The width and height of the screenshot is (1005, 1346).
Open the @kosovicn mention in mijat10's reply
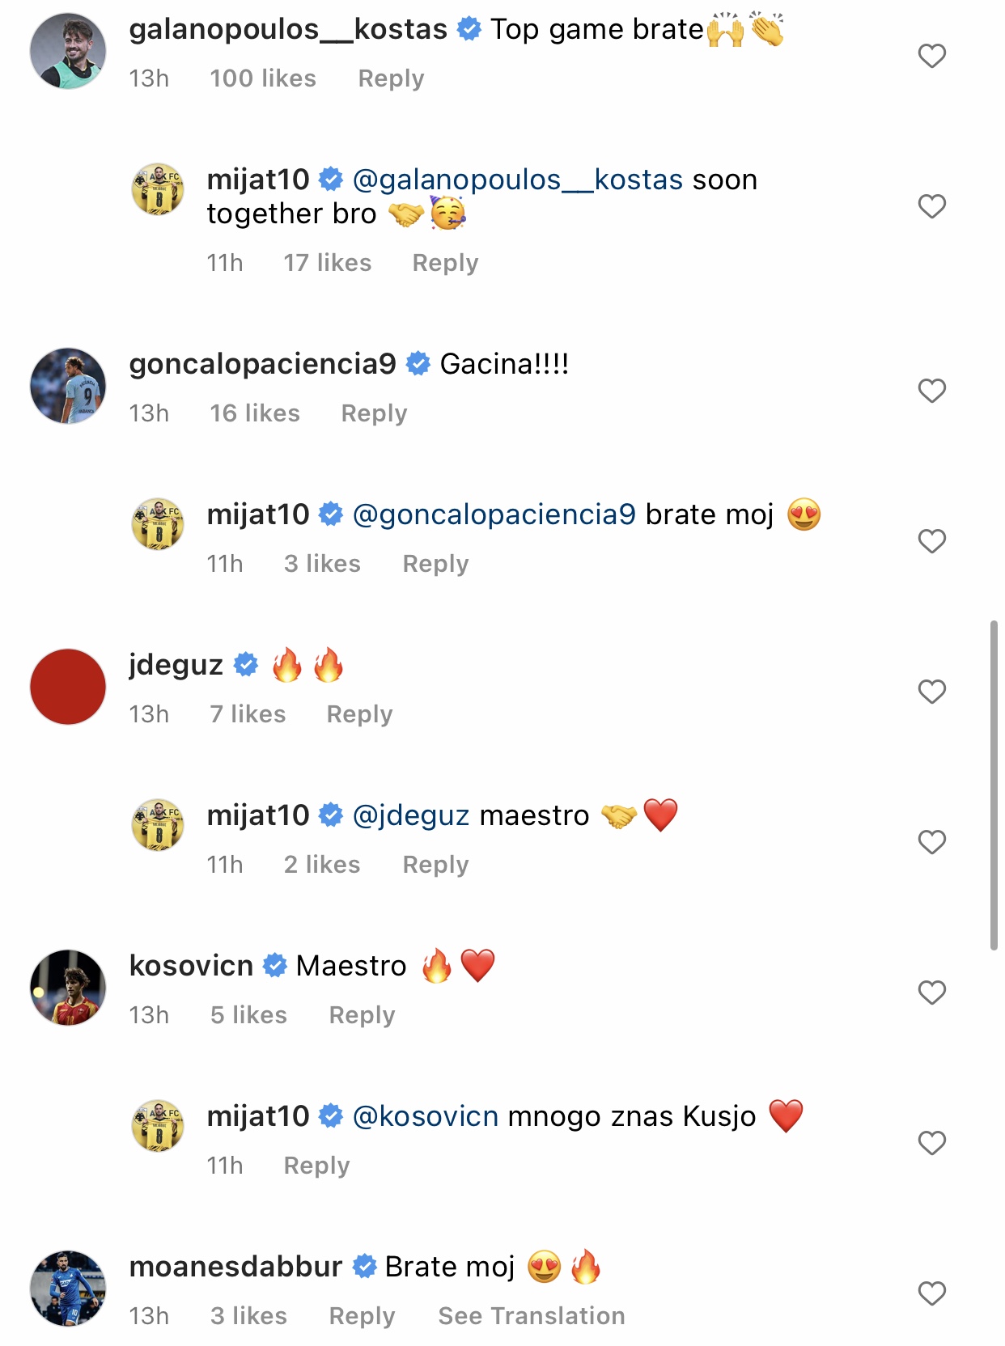(426, 1116)
